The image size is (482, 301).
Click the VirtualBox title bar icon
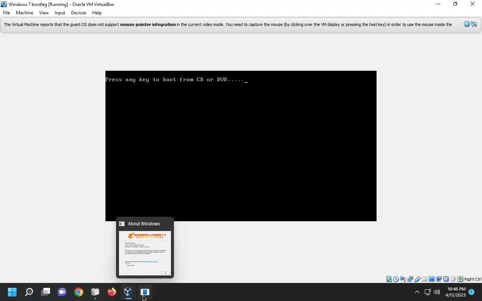pos(4,4)
